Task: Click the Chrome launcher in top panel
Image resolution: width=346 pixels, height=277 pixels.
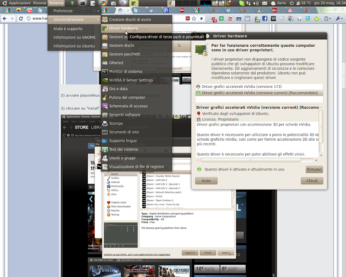Action: tap(103, 3)
